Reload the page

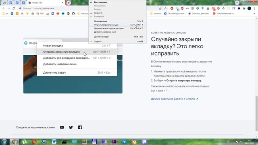pyautogui.click(x=14, y=8)
